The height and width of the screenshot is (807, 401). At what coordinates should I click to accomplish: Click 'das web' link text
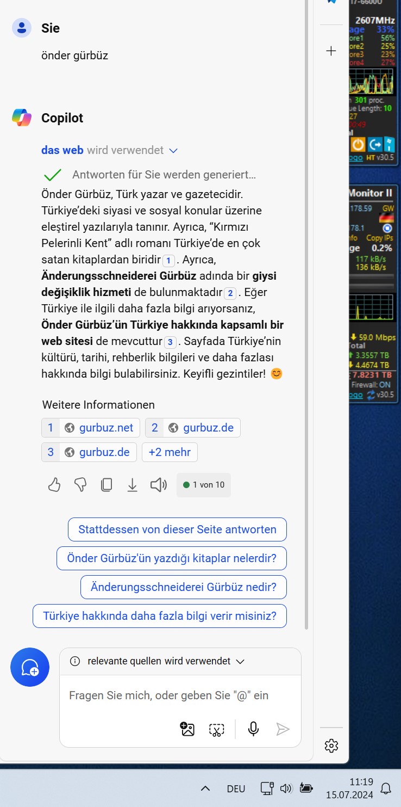62,150
